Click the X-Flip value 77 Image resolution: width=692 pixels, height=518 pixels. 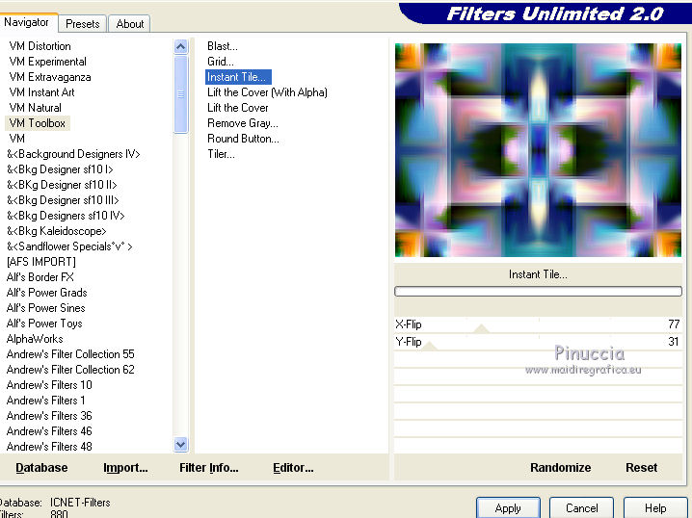(674, 324)
